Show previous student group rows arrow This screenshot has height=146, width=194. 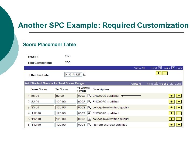pyautogui.click(x=156, y=84)
